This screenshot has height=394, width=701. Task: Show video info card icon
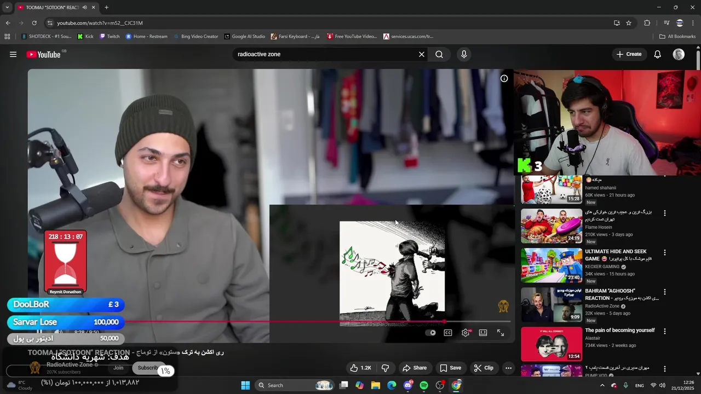tap(504, 78)
